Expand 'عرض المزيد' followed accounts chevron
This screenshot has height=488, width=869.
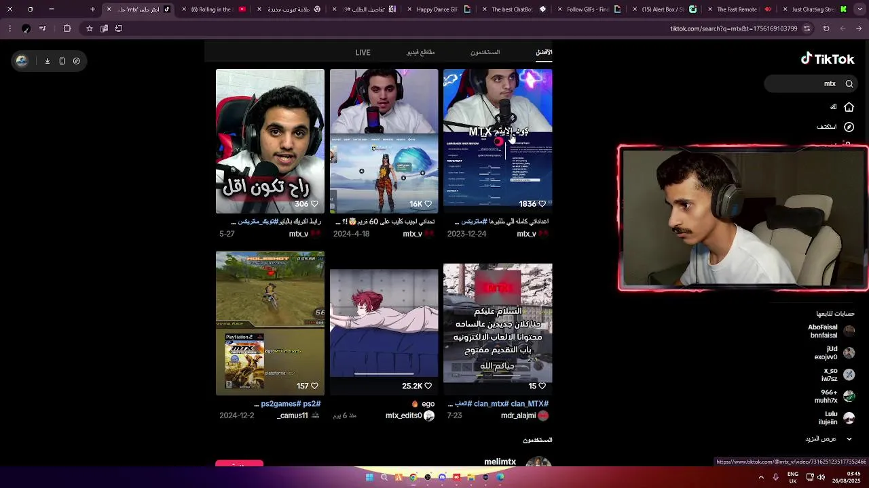849,439
